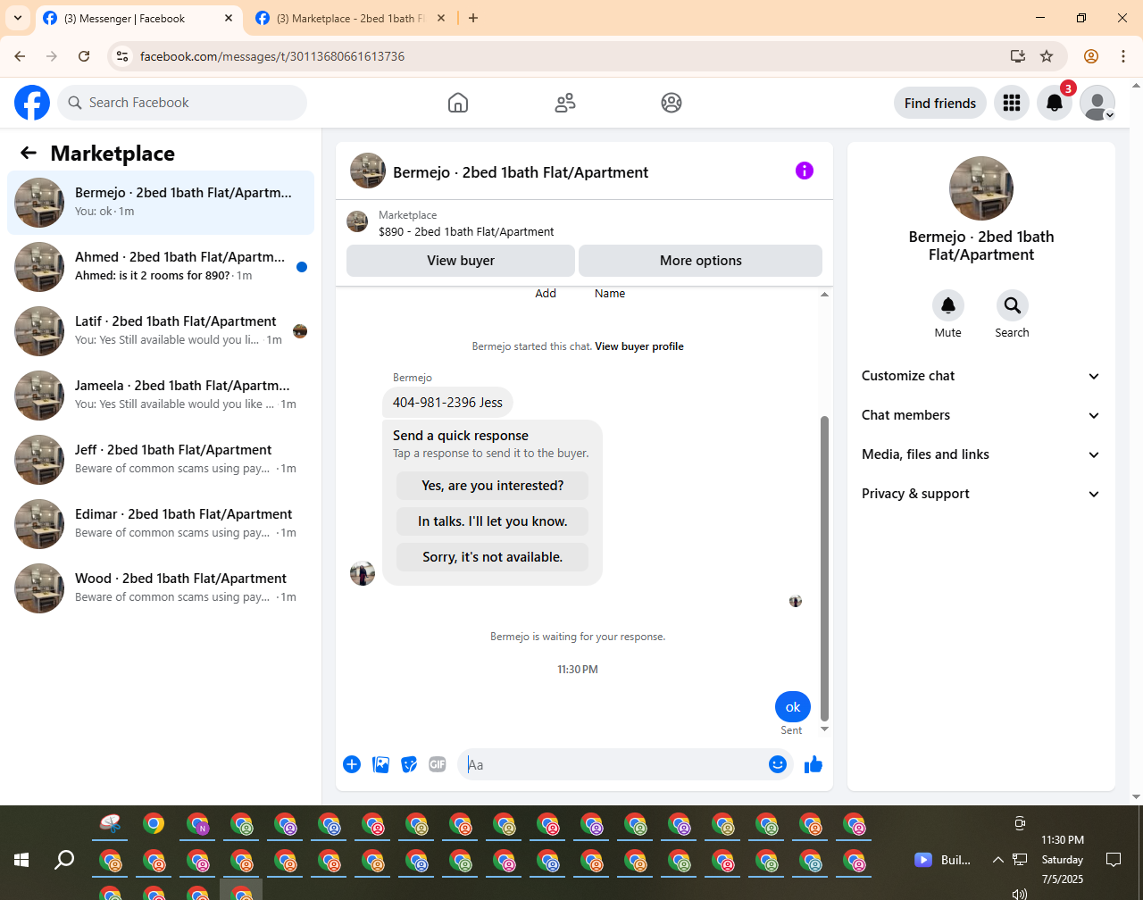Image resolution: width=1143 pixels, height=900 pixels.
Task: Click Find friends button
Action: 940,103
